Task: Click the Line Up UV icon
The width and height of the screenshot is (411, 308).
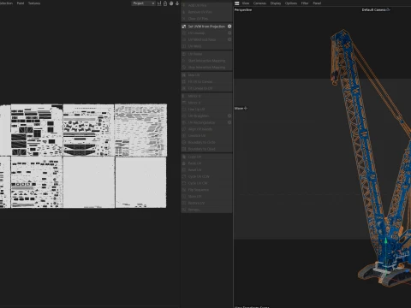Action: pos(184,110)
